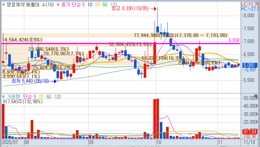Click the 10 month marker on date axis
Viewport: 260px width, 147px height.
[x=159, y=143]
